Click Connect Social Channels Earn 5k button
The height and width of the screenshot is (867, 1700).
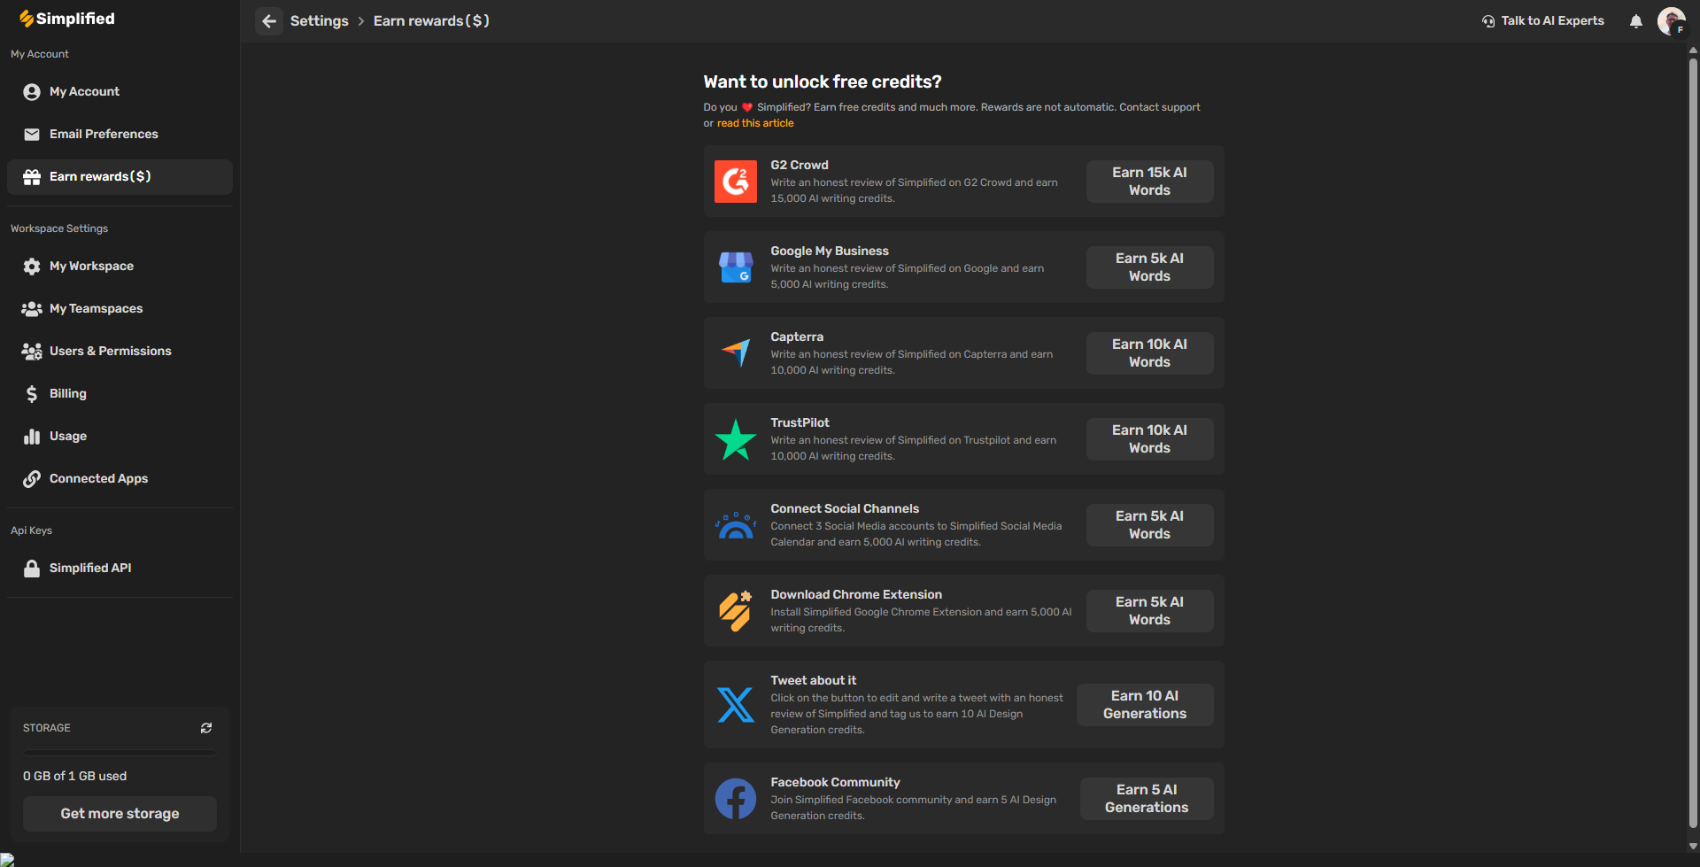point(1149,525)
